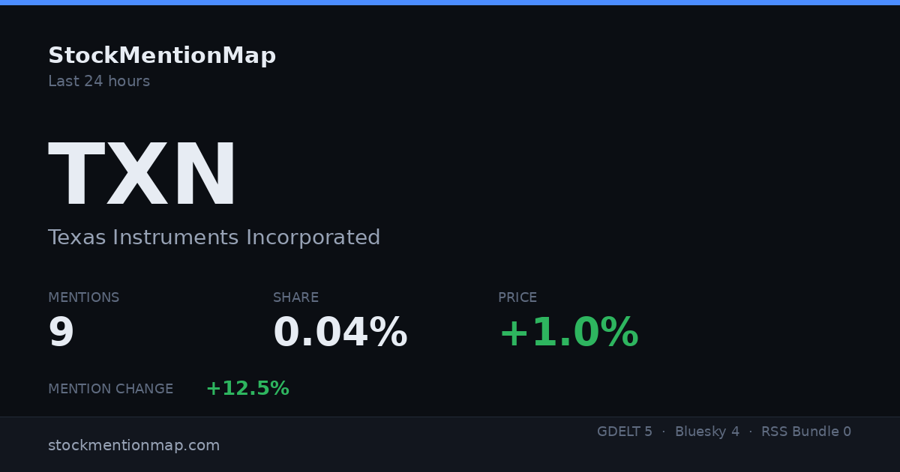Select the mentions count 9
The width and height of the screenshot is (900, 472).
pyautogui.click(x=61, y=333)
